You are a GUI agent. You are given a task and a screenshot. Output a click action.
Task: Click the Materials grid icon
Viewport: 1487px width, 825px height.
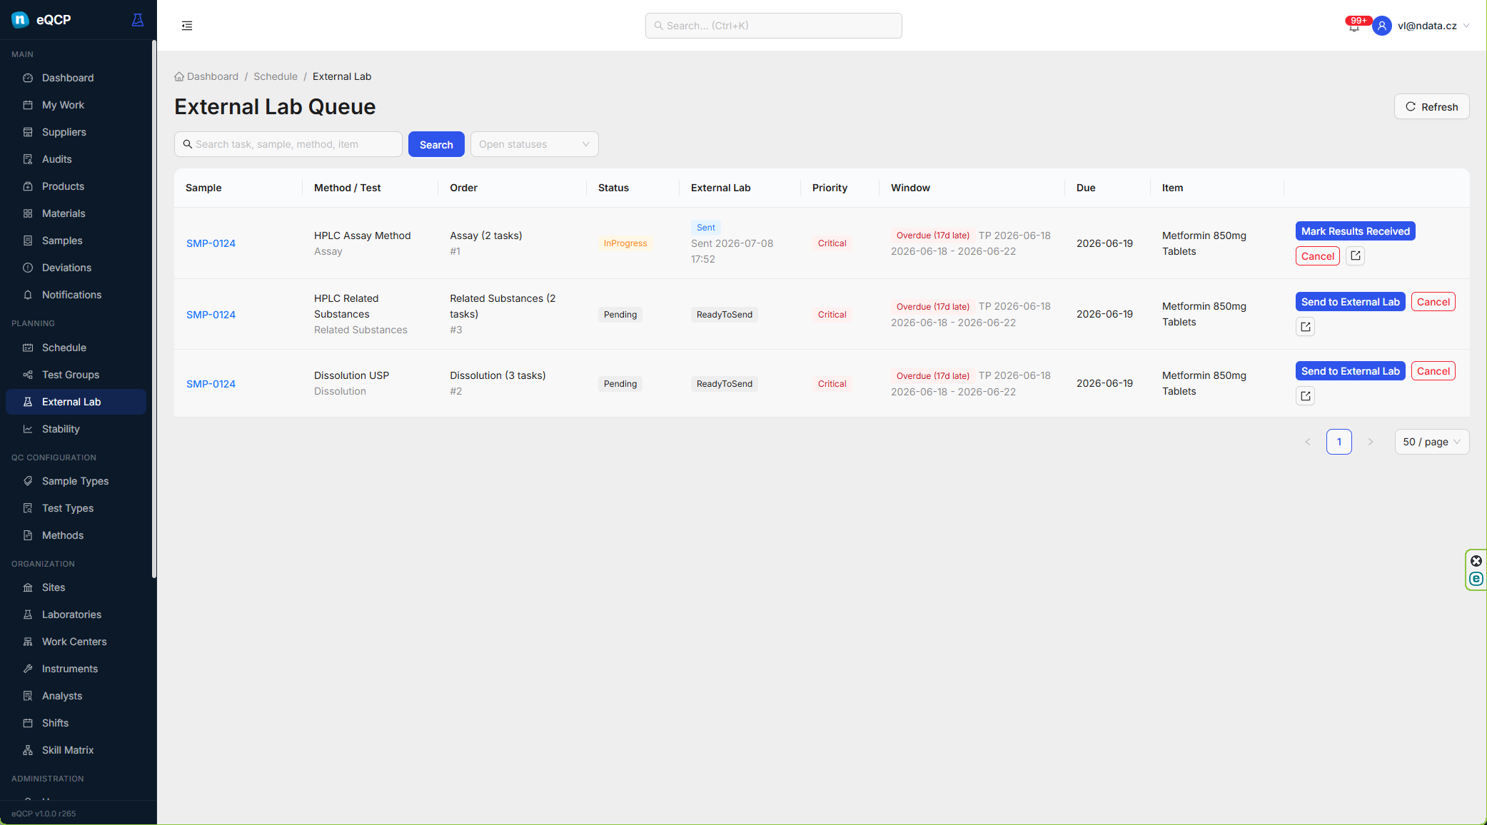click(28, 213)
